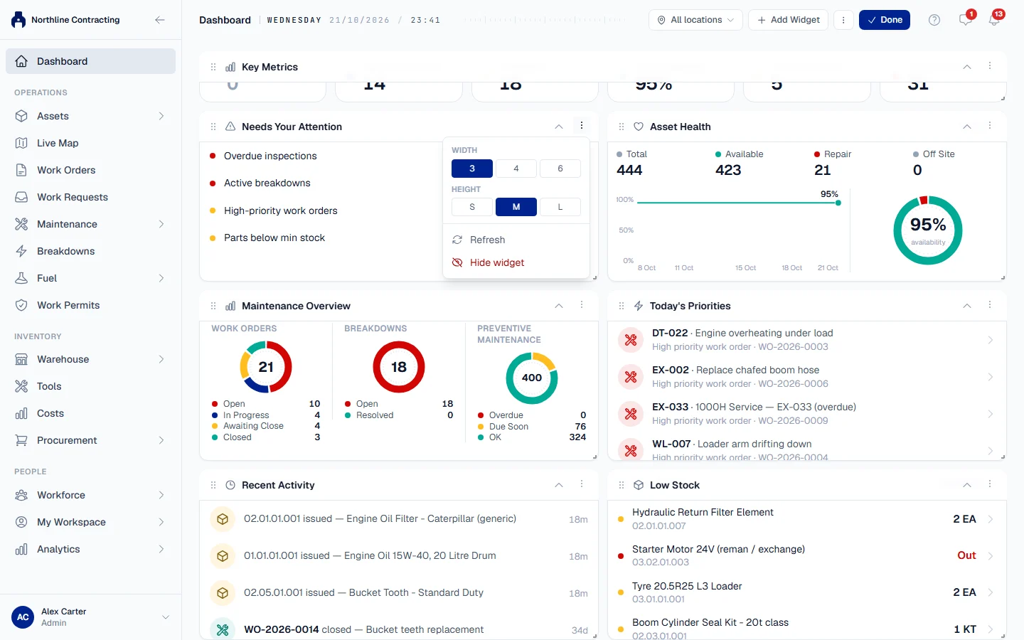Set widget height to S
Viewport: 1024px width, 640px height.
472,207
